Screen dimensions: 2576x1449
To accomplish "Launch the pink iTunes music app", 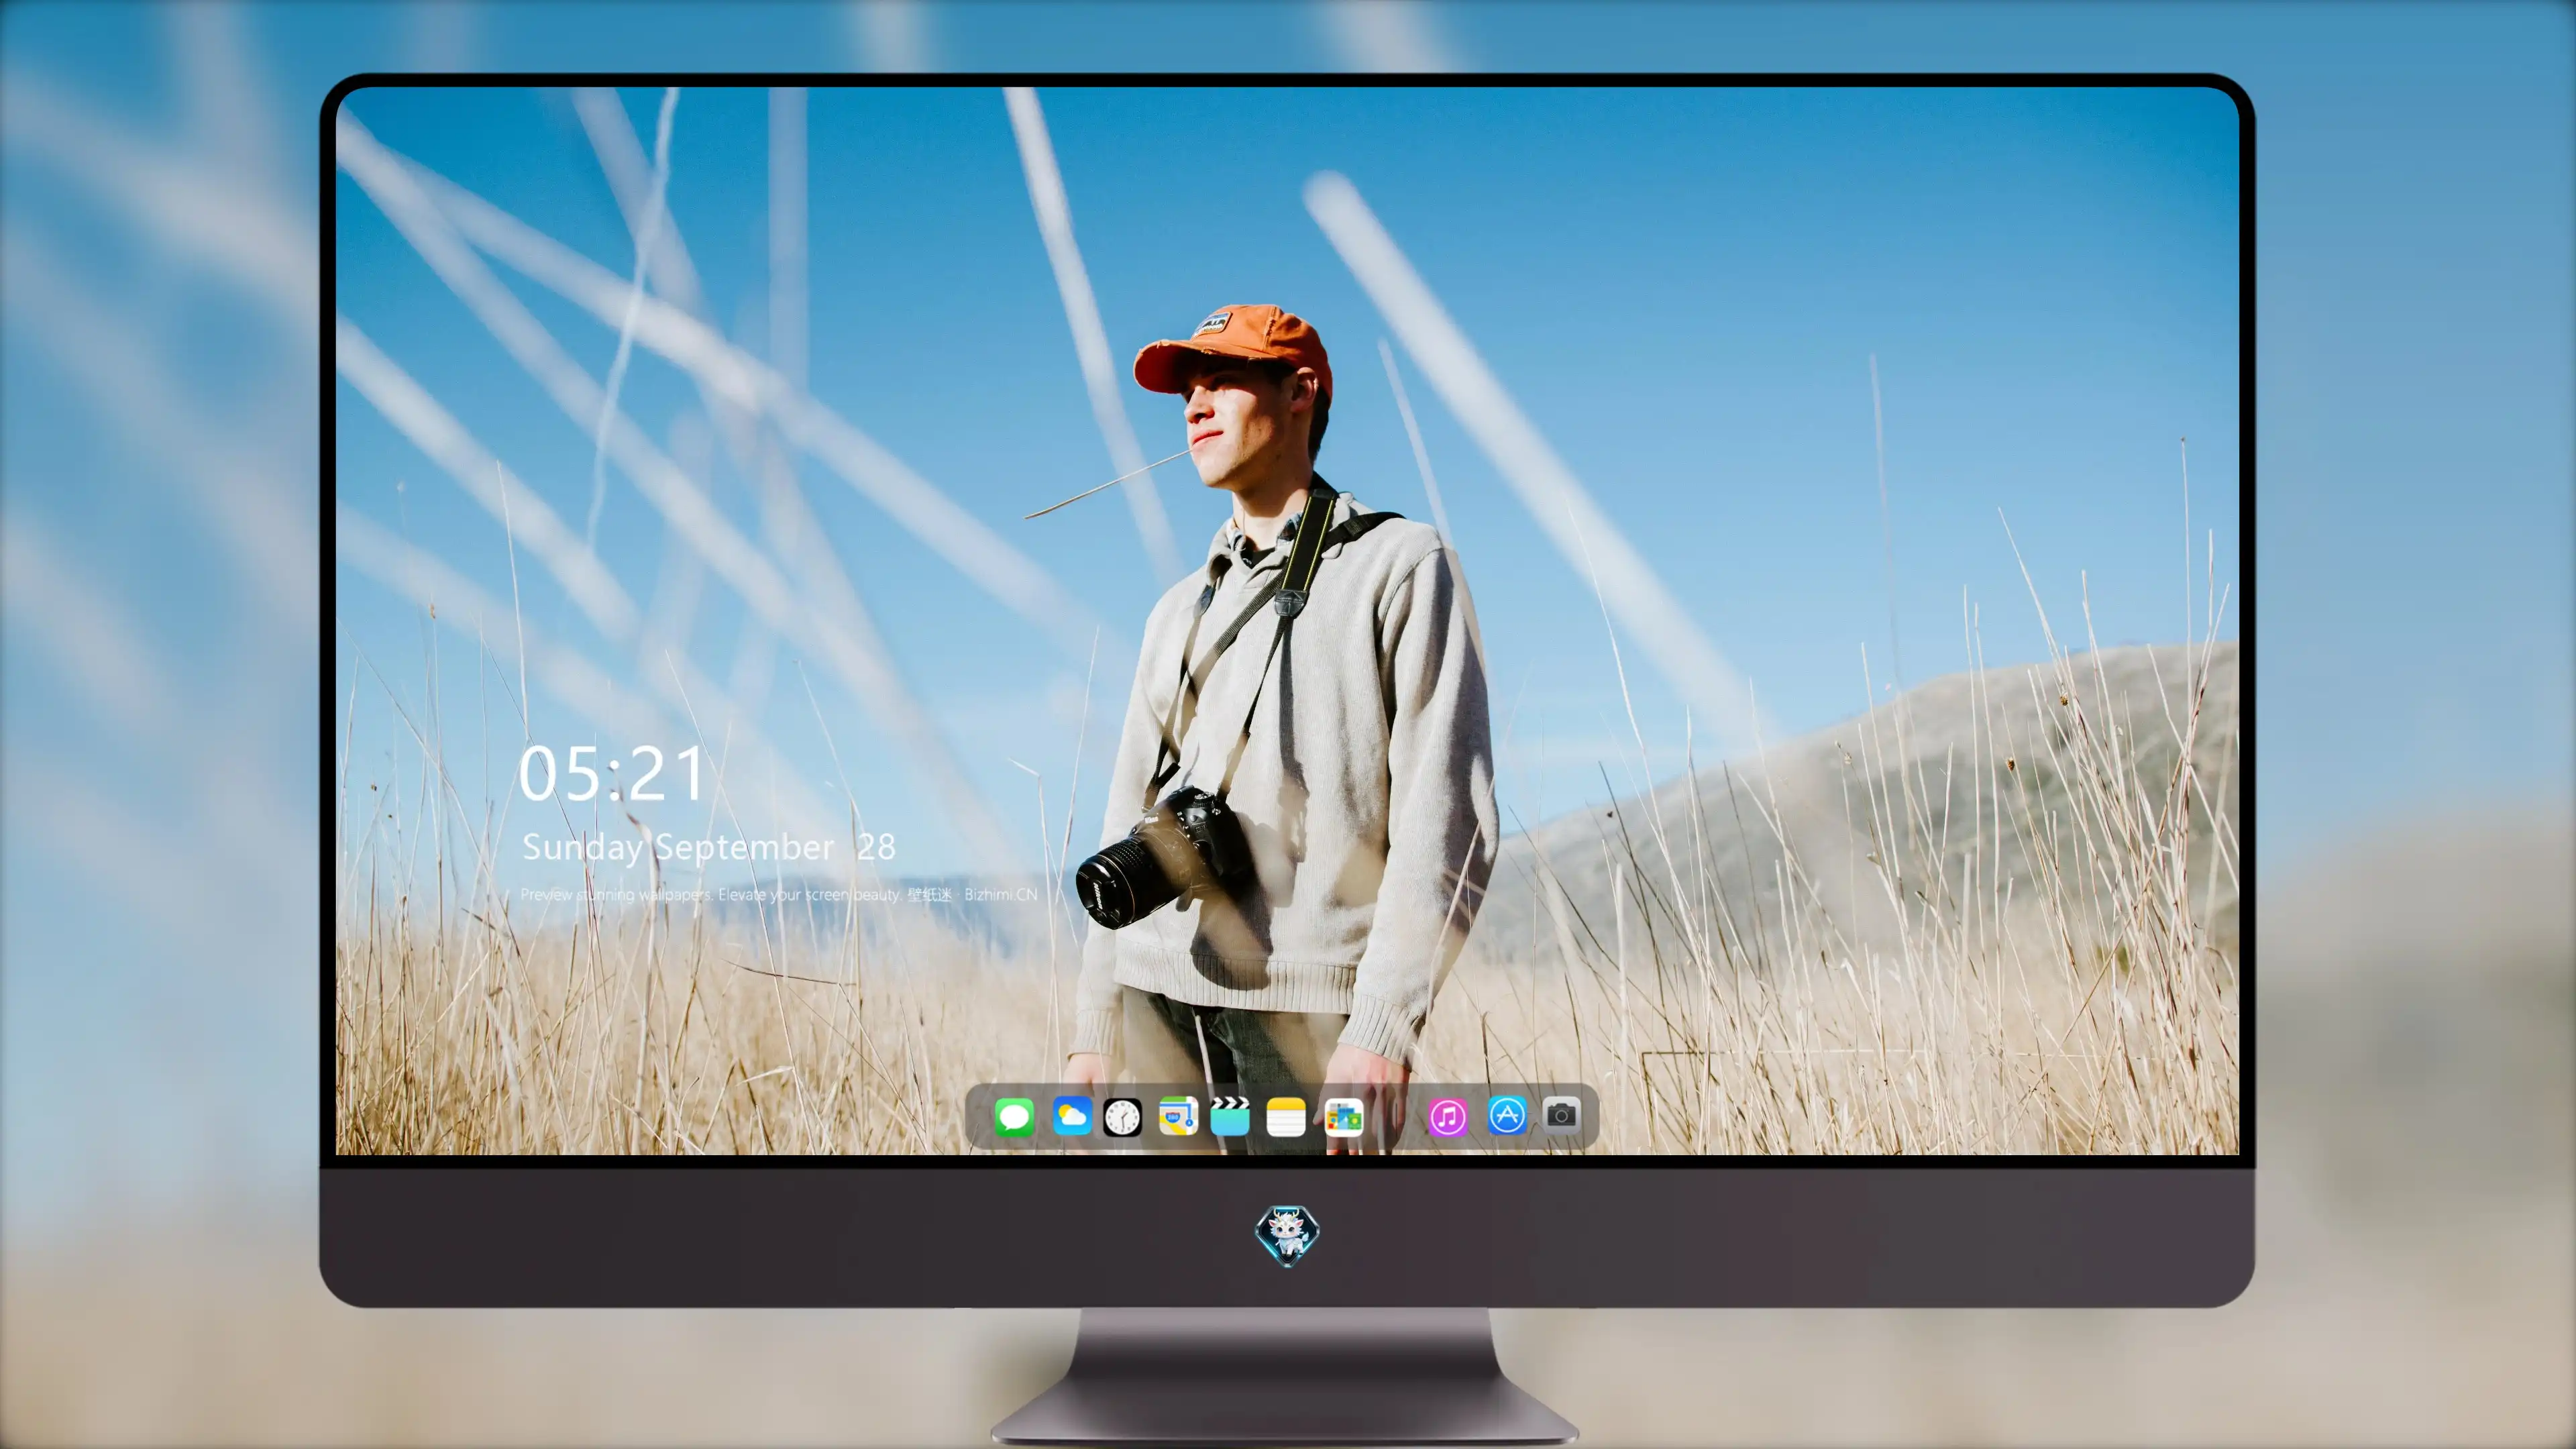I will (1448, 1117).
